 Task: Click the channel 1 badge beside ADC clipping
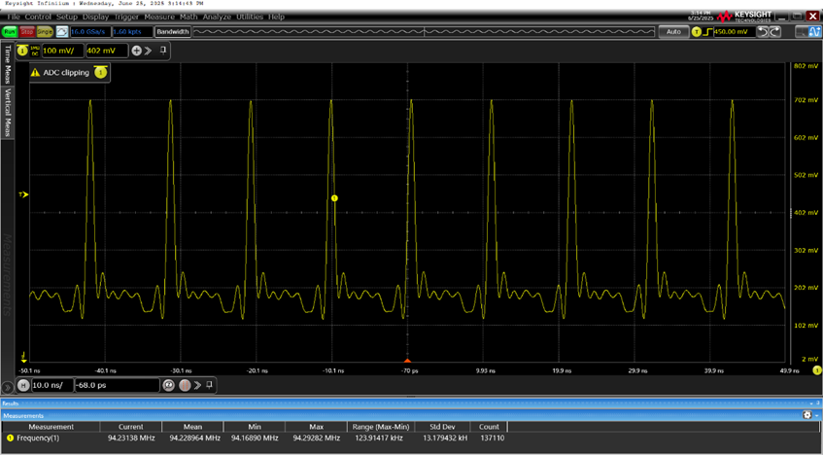[x=100, y=73]
